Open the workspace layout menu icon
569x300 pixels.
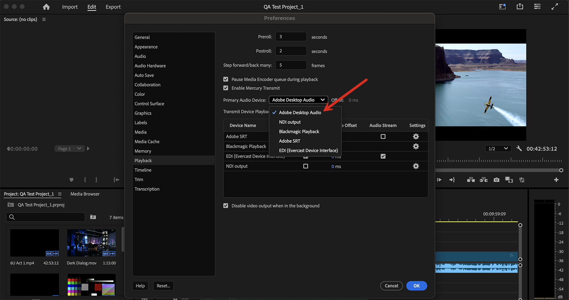tap(537, 7)
